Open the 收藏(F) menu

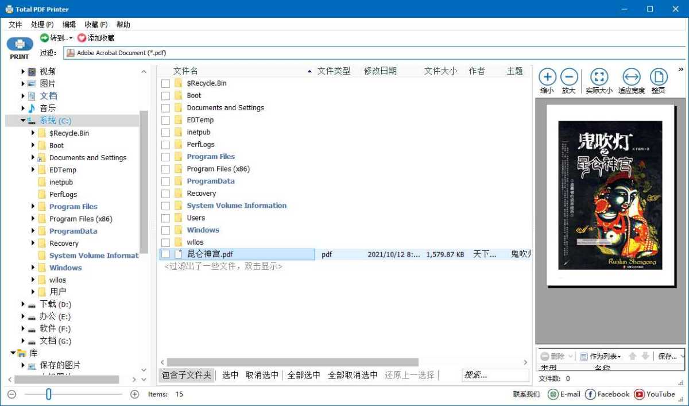click(96, 25)
